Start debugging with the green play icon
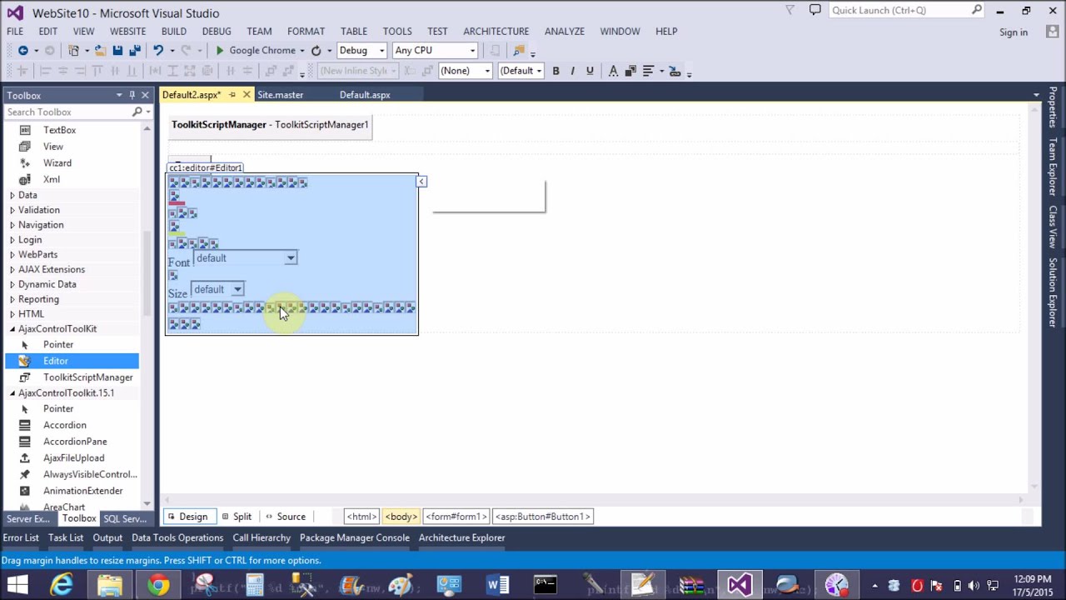 point(220,51)
